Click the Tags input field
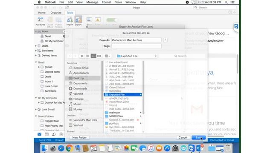 [136, 46]
